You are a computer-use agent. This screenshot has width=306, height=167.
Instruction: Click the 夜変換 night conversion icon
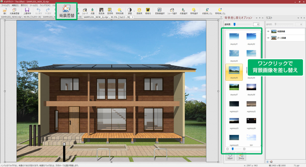[x=101, y=11]
